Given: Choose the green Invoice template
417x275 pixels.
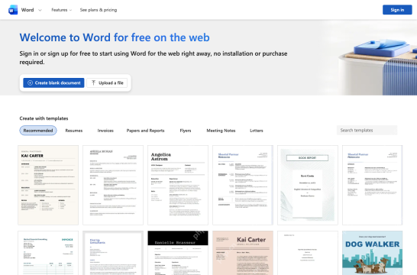Looking at the screenshot, I should point(48,253).
